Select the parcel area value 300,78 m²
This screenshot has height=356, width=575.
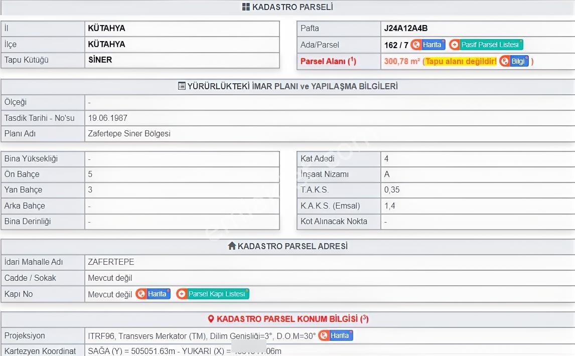402,61
